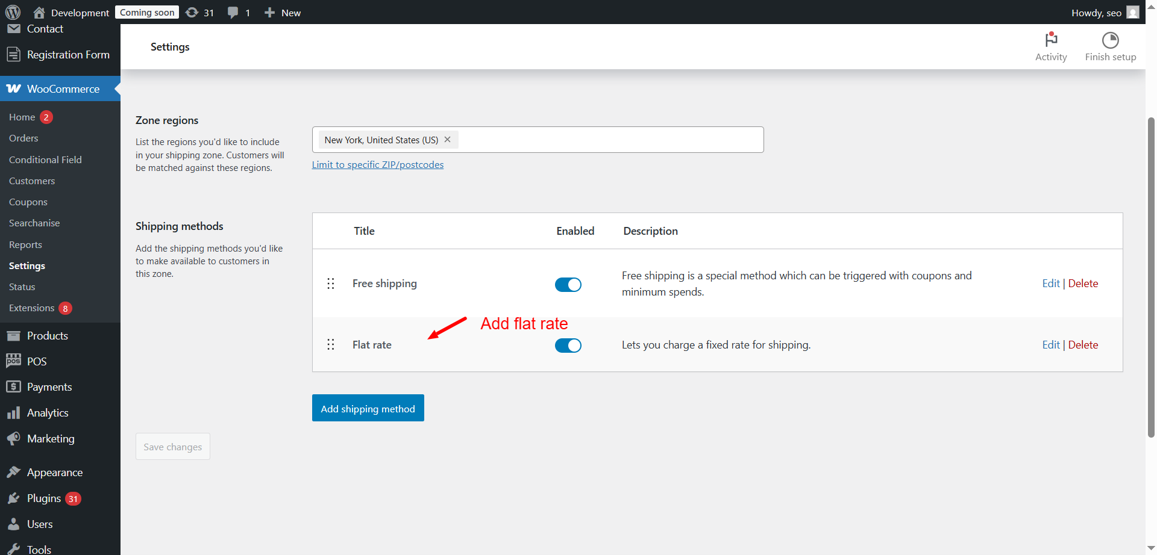Click the Registration Form icon
The image size is (1157, 555).
pos(13,55)
